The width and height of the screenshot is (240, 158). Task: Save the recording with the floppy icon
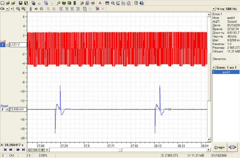(20, 3)
